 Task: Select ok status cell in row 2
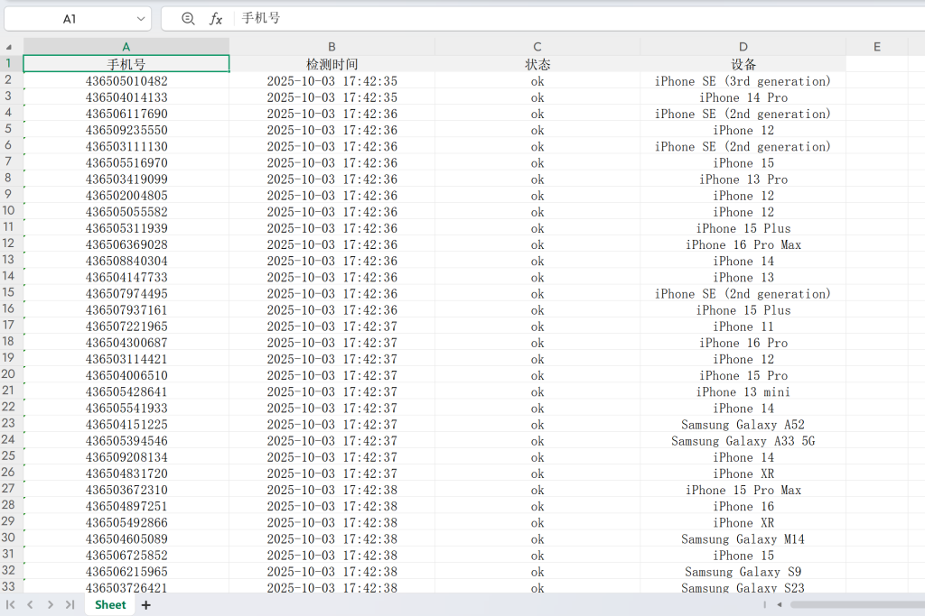[x=537, y=80]
